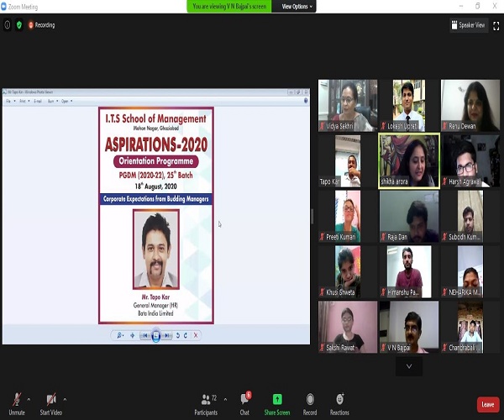Select Himanshu Pa... video tile
The width and height of the screenshot is (504, 420).
point(409,271)
